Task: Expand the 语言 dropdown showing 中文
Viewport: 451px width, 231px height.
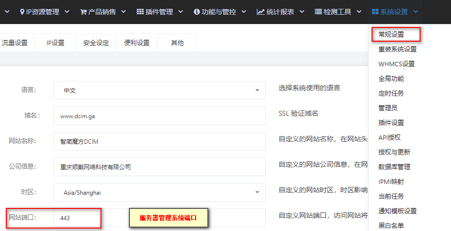Action: coord(159,90)
